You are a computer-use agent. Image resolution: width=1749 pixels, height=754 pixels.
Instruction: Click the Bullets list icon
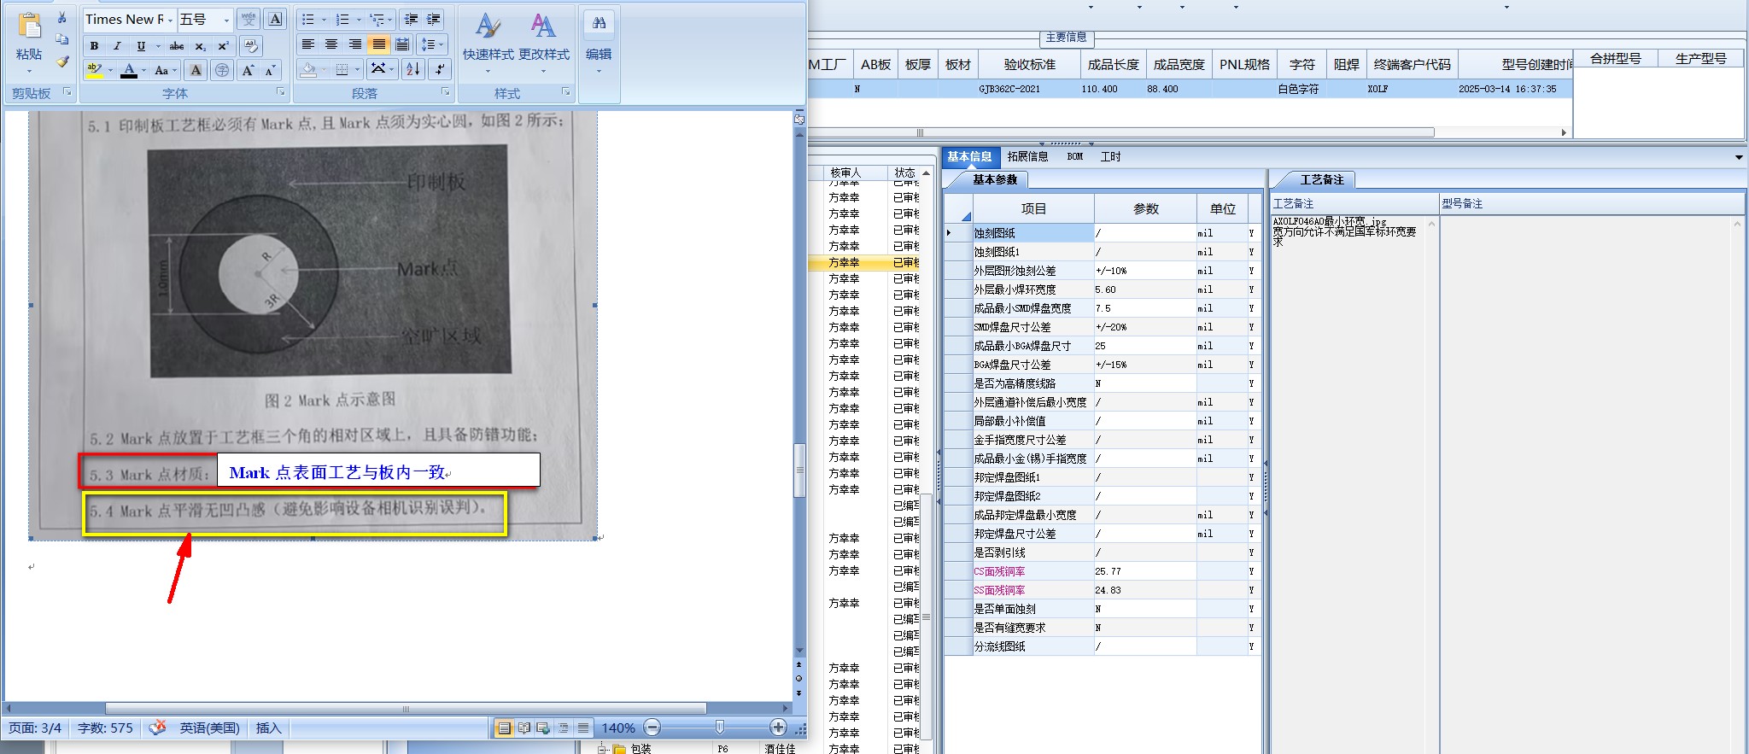click(308, 19)
